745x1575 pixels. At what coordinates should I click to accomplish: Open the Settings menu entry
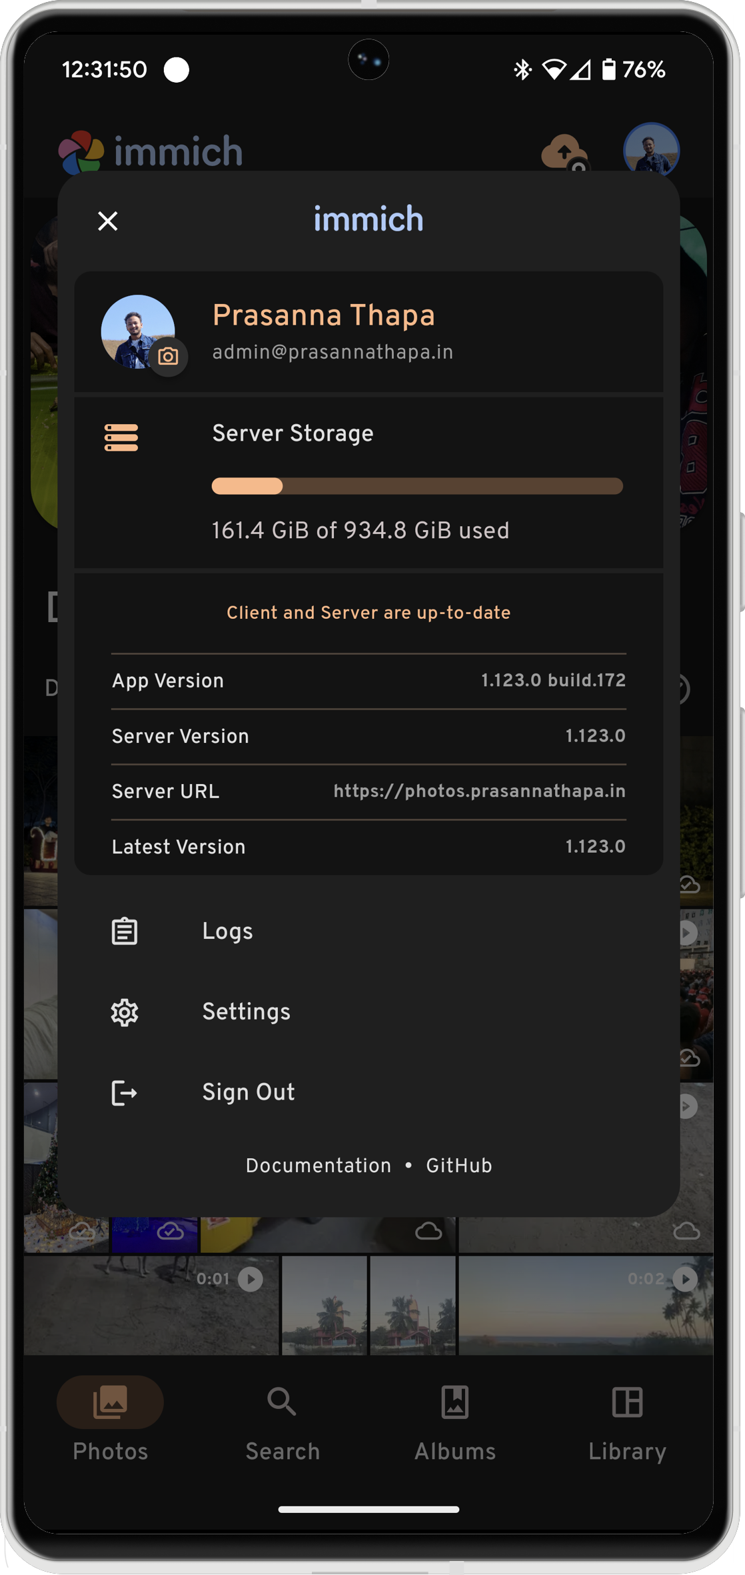[x=369, y=1012]
